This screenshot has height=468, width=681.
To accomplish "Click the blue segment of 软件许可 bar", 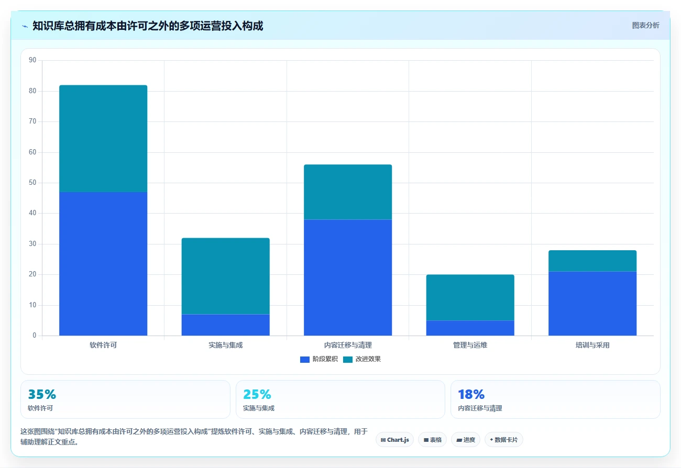I will (103, 264).
